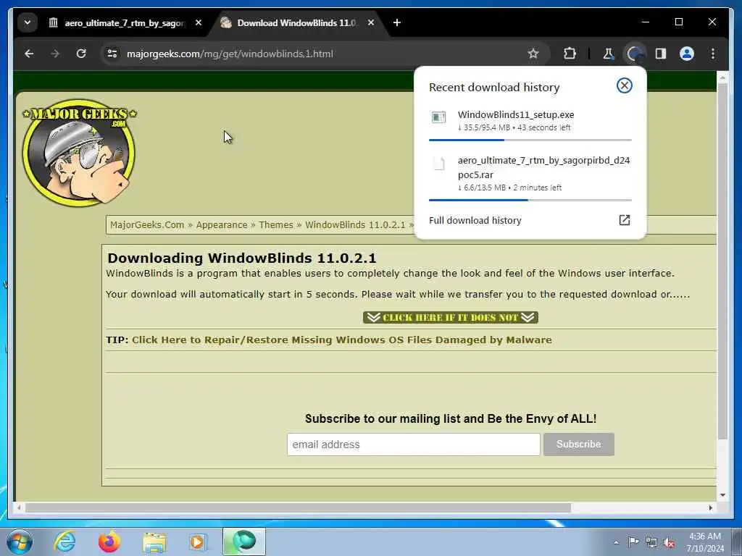Open the profile avatar menu

pos(687,54)
